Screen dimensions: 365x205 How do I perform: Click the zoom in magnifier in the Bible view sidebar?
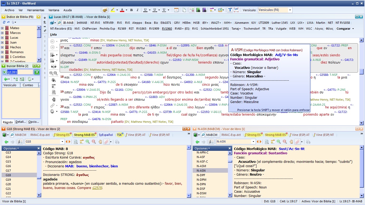[51, 73]
